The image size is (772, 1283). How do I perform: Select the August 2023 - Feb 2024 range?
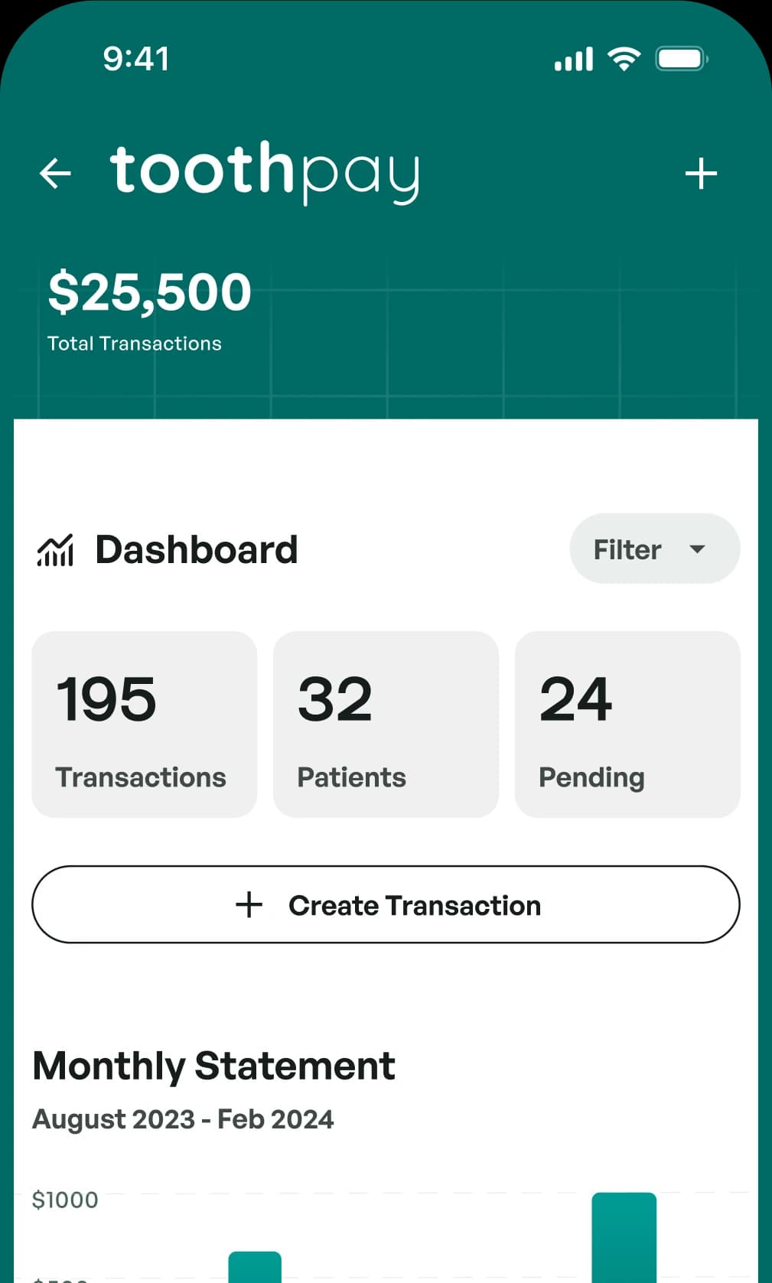click(x=183, y=1119)
